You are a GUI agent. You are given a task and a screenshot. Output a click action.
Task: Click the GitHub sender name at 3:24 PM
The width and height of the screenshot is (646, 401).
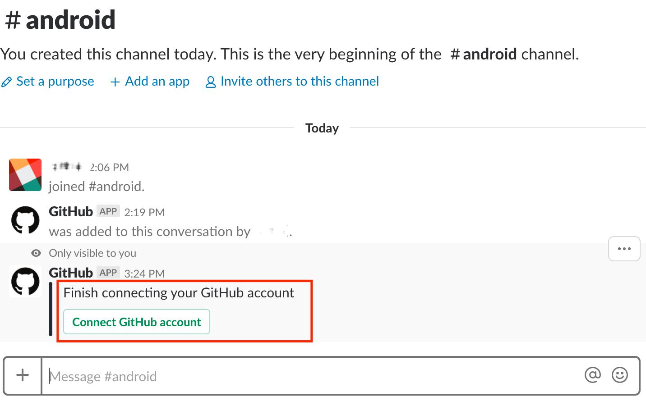[x=71, y=273]
